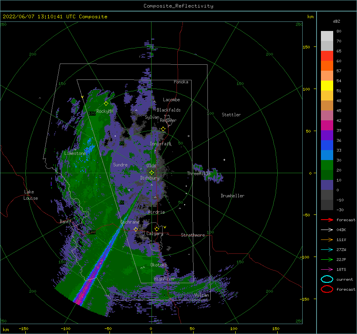Click the green 22JP arrow legend icon
Viewport: 357px width, 334px height.
[327, 259]
